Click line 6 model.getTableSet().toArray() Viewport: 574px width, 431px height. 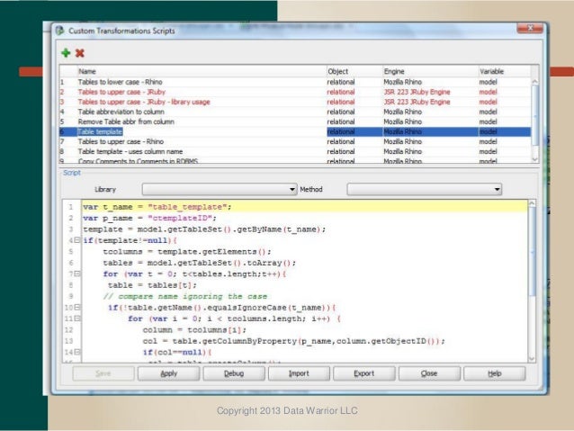tap(199, 263)
